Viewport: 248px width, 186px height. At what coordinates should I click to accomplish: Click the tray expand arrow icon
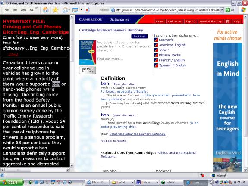[x=212, y=183]
